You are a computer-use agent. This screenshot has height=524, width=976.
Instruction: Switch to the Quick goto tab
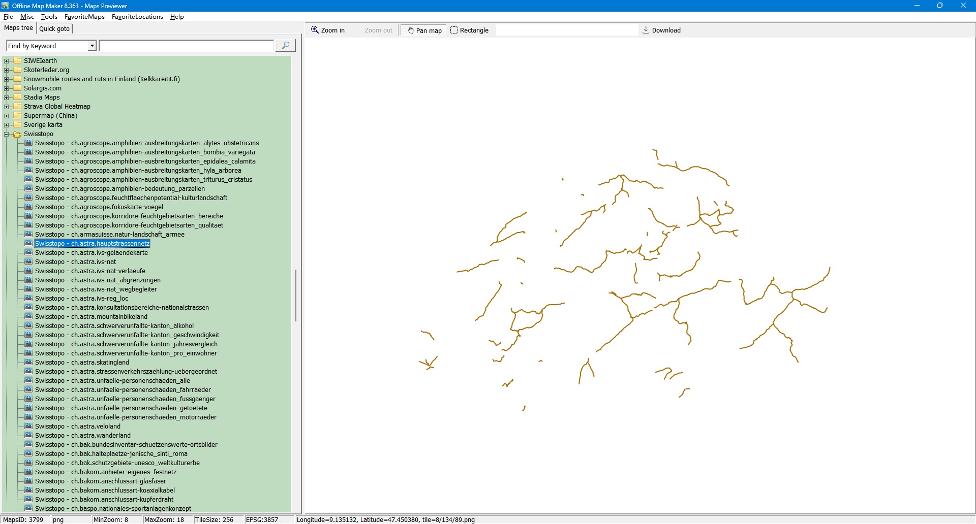click(54, 28)
